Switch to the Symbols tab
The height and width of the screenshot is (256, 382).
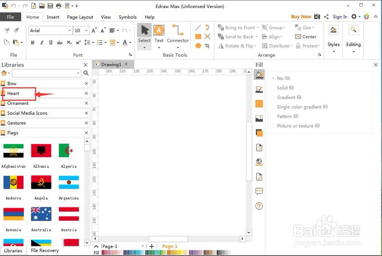tap(128, 17)
